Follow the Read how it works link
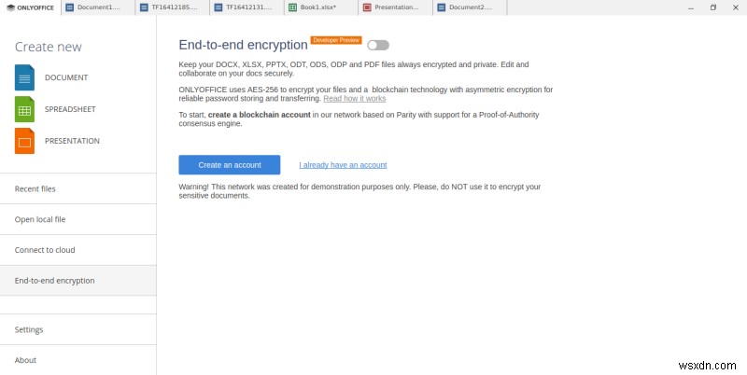This screenshot has width=747, height=375. click(354, 98)
